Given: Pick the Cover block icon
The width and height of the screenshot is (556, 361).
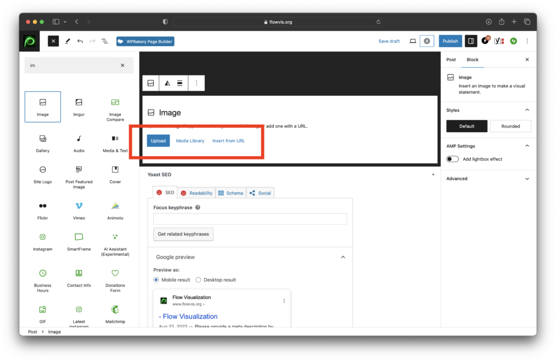Looking at the screenshot, I should coord(115,170).
